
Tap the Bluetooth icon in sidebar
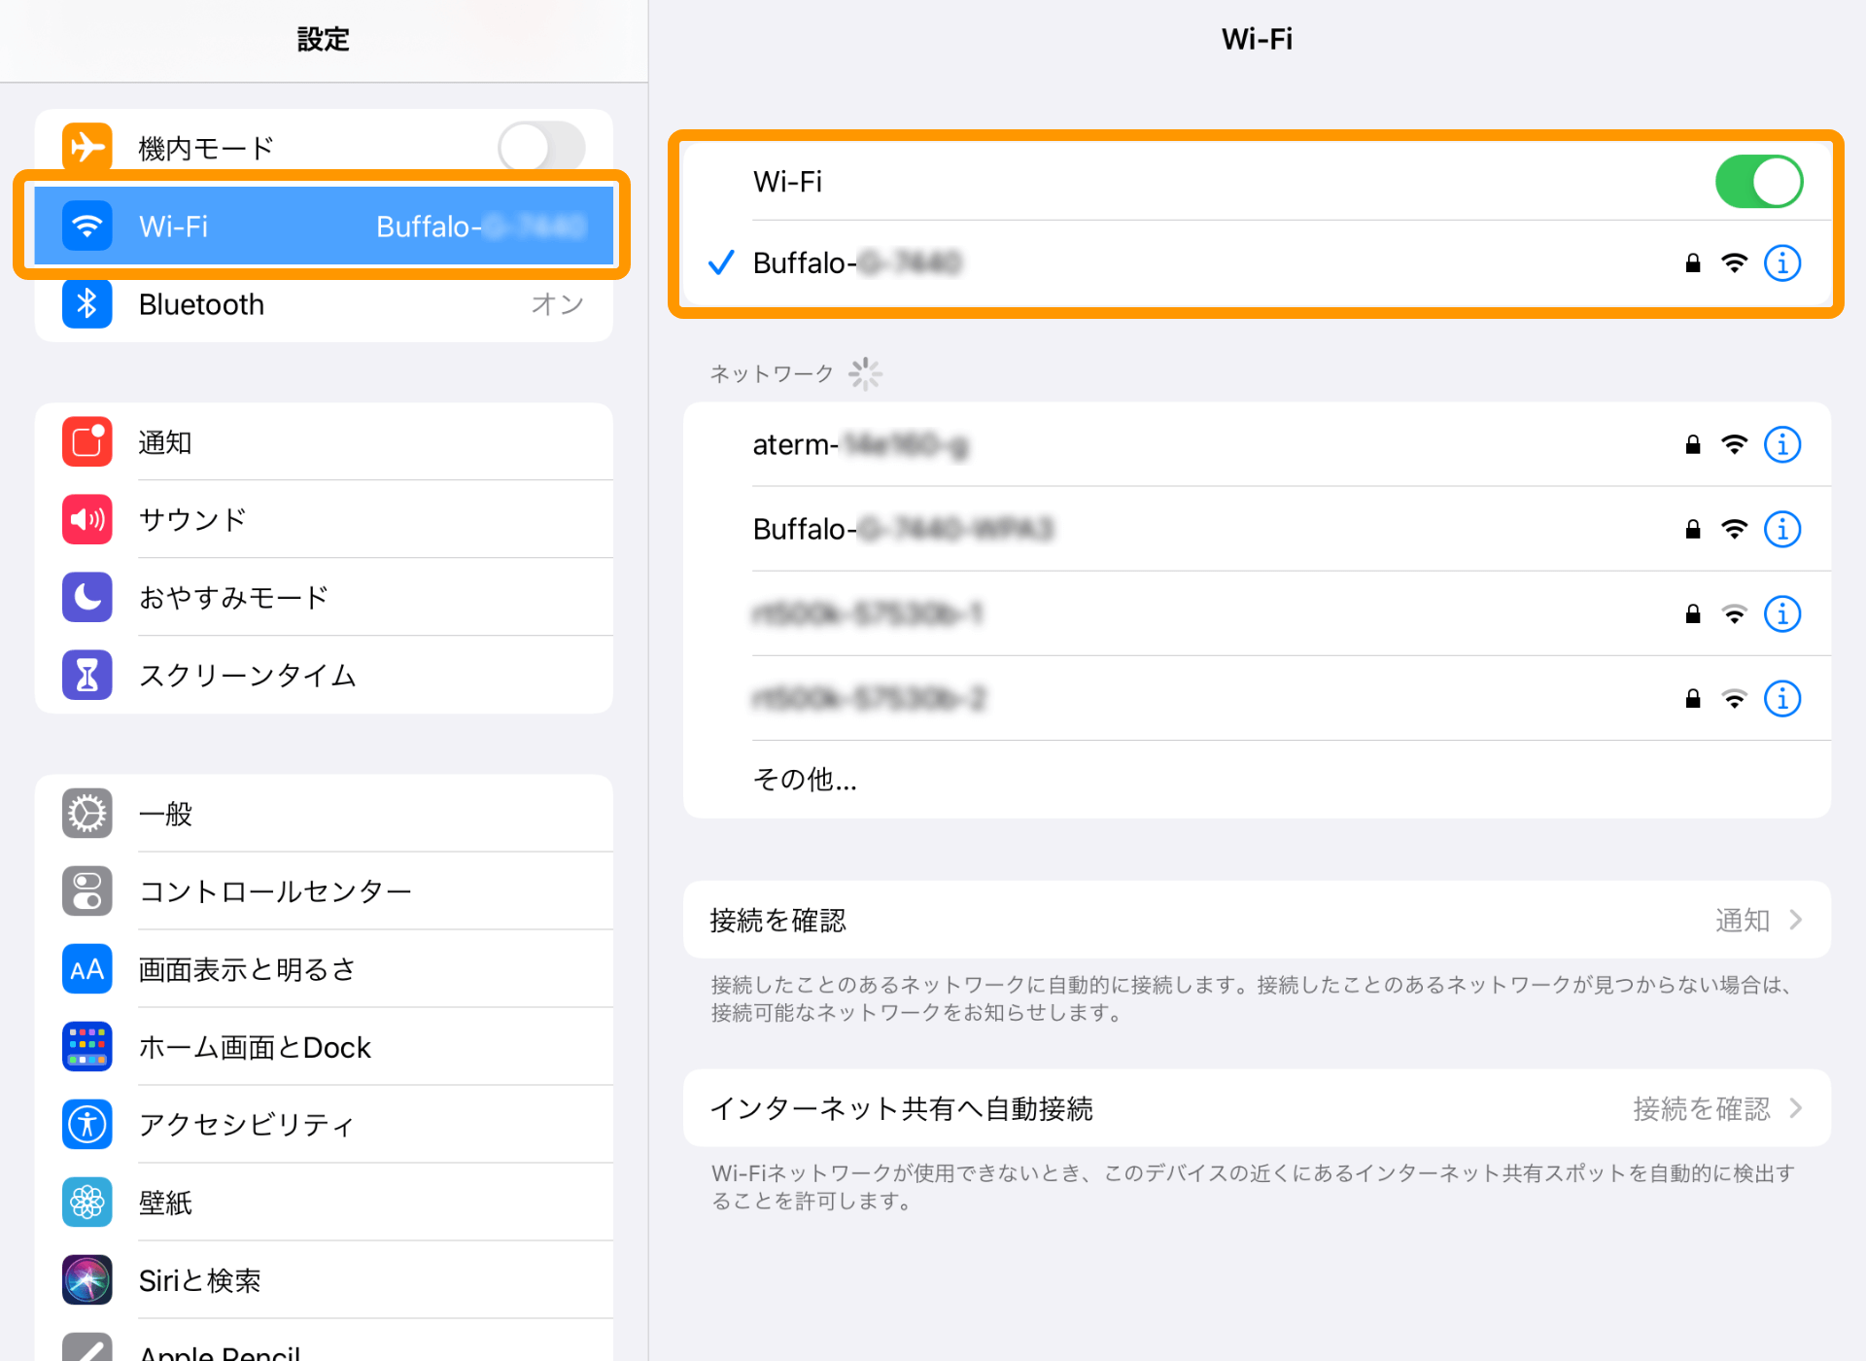pyautogui.click(x=87, y=304)
